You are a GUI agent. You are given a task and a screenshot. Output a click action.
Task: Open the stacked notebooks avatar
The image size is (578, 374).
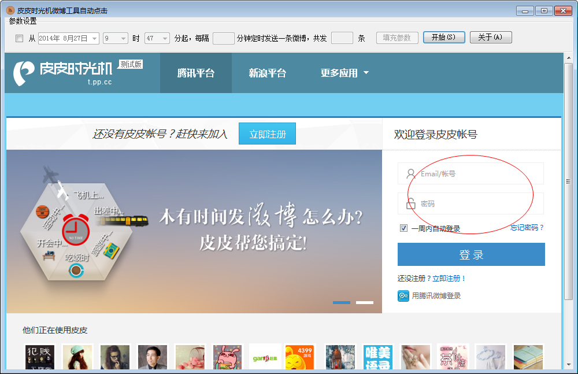click(528, 357)
